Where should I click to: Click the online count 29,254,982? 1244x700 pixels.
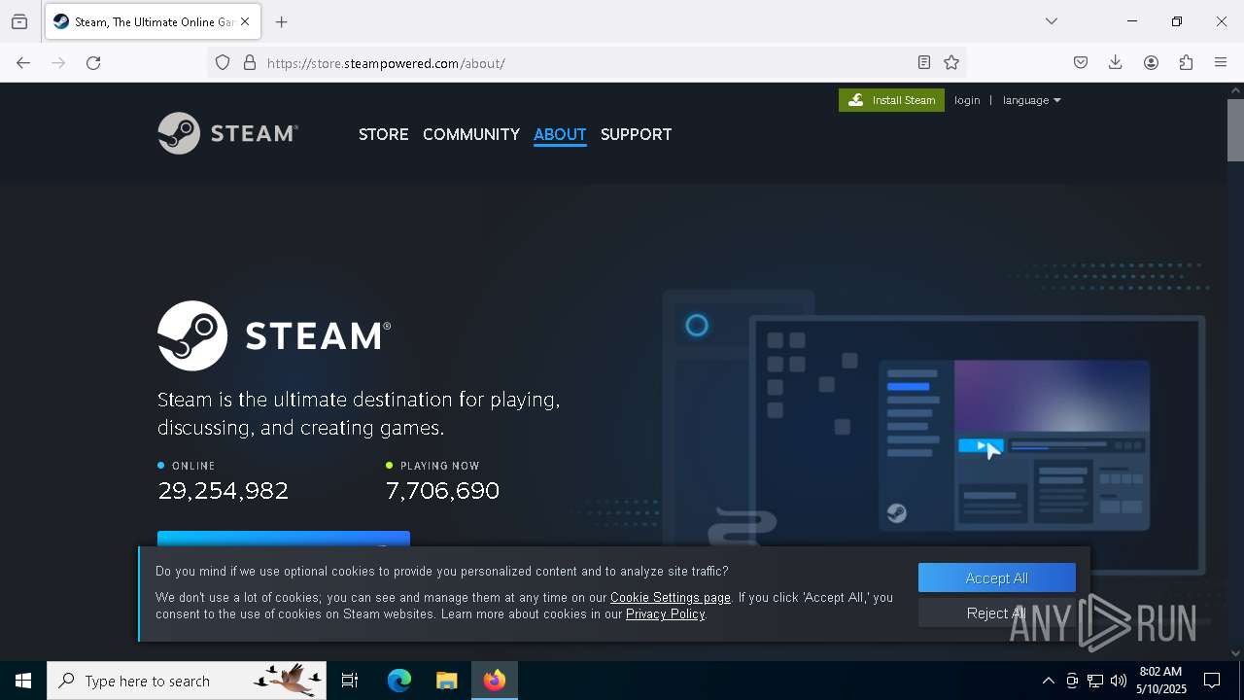click(224, 490)
